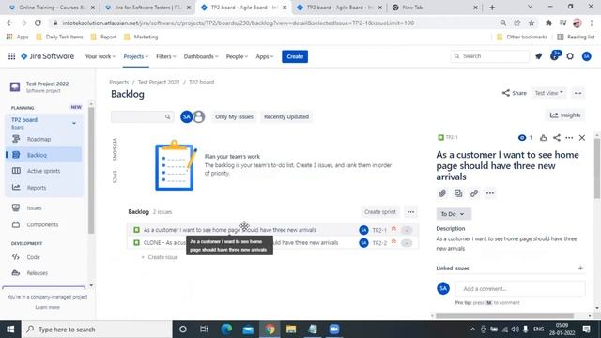Viewport: 601px width, 338px height.
Task: Toggle watch on issue eye icon
Action: tap(522, 138)
